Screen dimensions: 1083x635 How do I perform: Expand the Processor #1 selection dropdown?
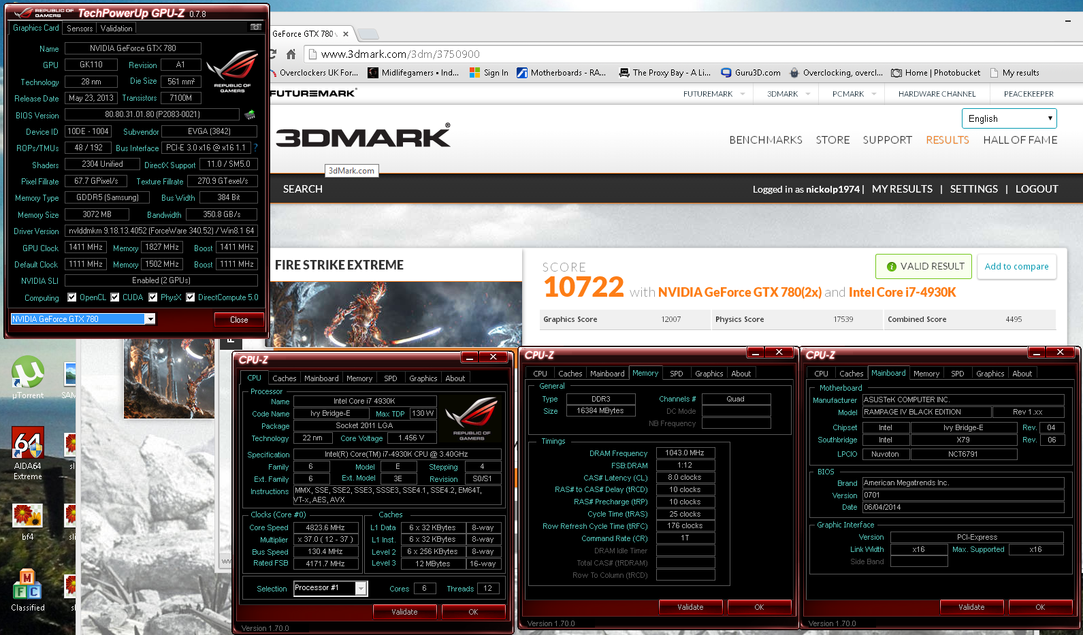pyautogui.click(x=361, y=589)
